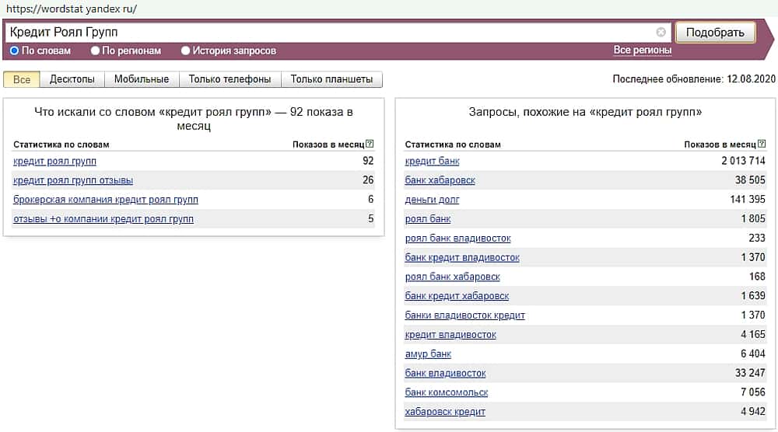Open the "Все регионы" region selector

[x=642, y=51]
